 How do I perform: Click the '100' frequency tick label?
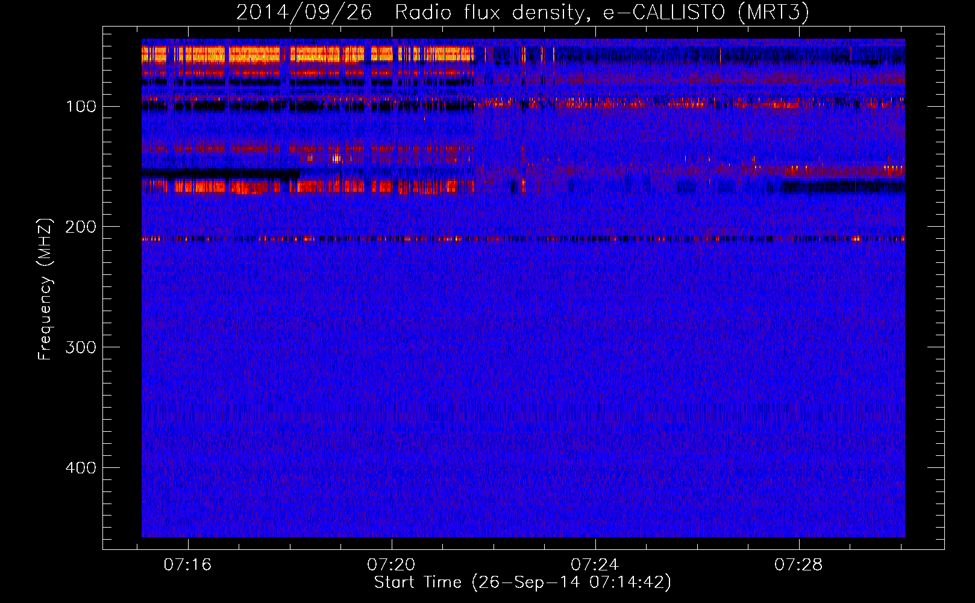pos(81,107)
